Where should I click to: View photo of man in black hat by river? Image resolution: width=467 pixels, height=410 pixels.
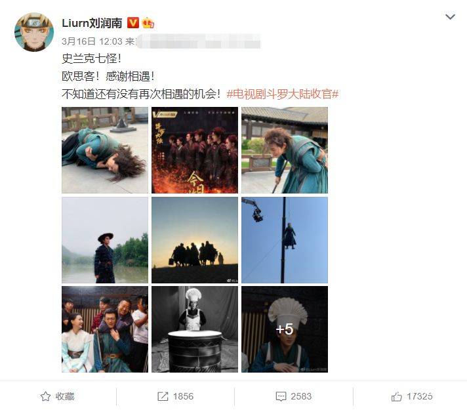pos(105,240)
